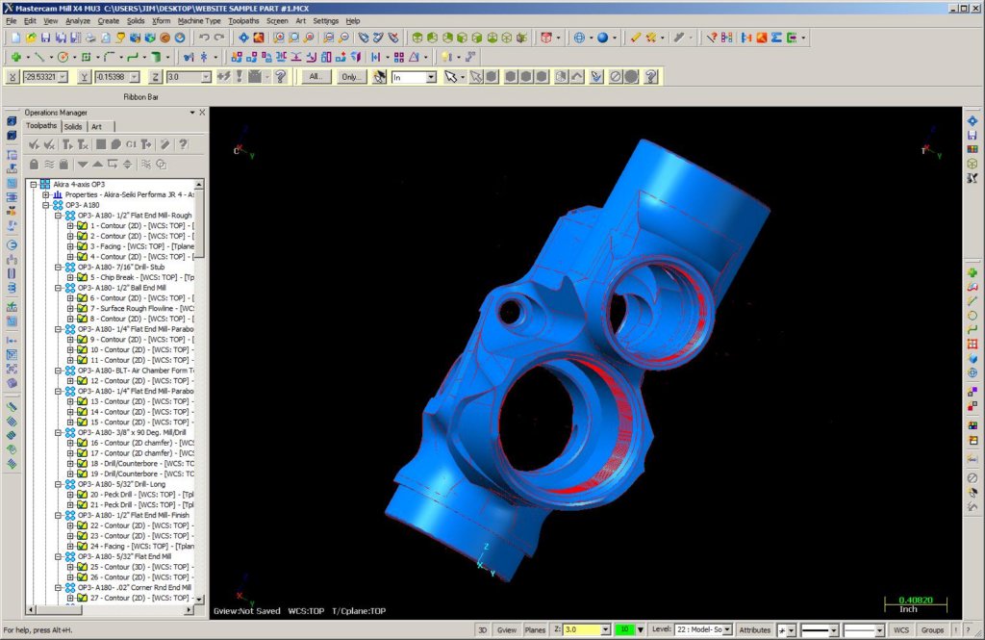Click the Move insert arrow down triangle
The image size is (985, 640).
83,164
